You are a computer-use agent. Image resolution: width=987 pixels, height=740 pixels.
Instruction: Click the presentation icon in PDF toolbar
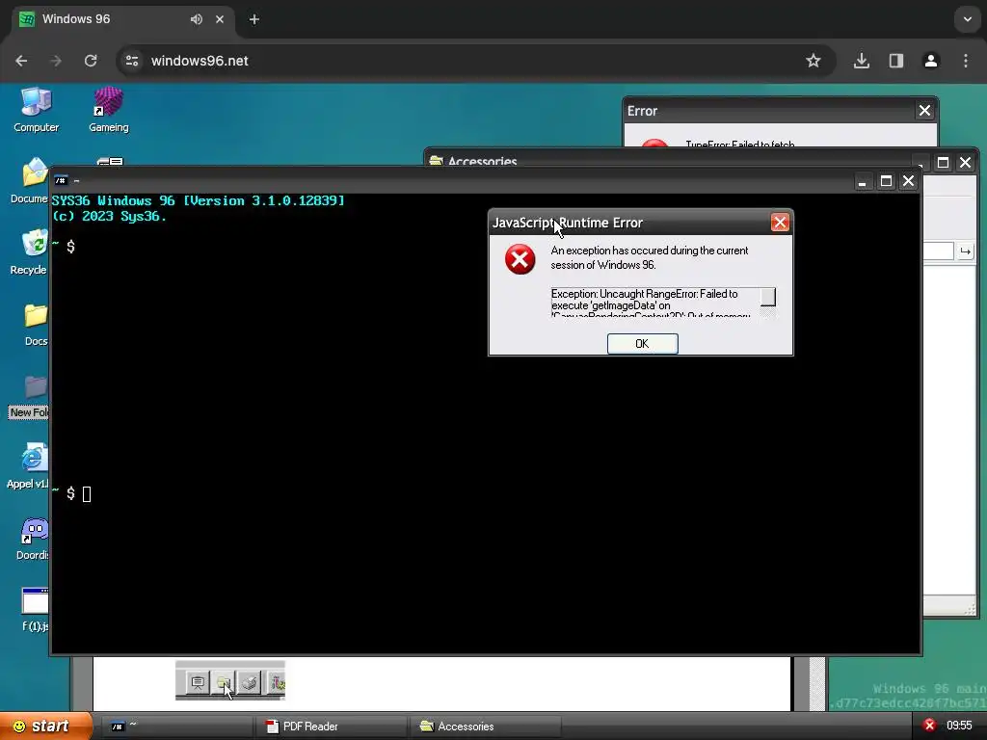[x=198, y=682]
